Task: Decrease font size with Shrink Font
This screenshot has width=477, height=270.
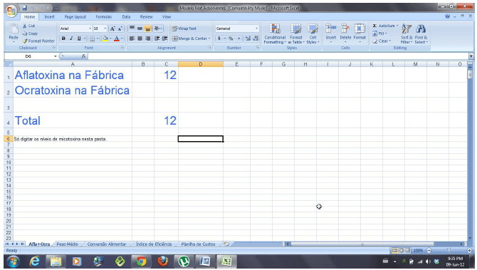Action: 120,28
